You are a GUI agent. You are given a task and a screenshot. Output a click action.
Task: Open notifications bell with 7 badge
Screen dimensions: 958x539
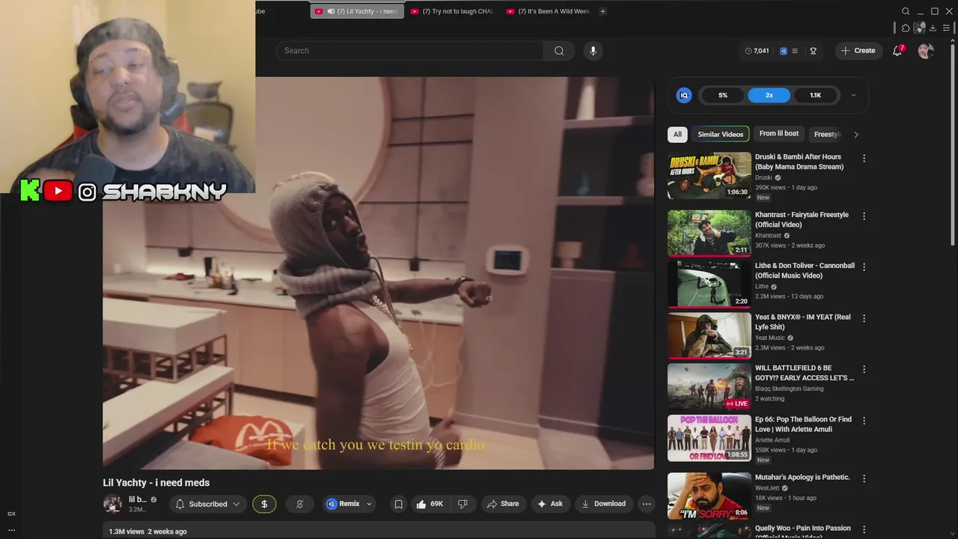897,51
